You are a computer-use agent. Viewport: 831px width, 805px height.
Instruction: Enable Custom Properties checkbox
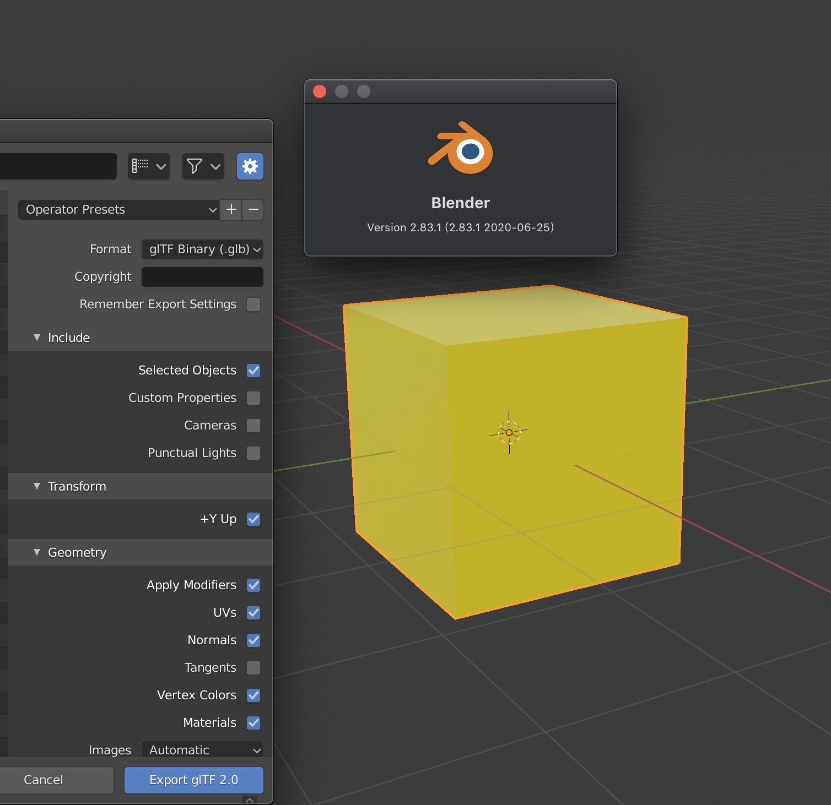point(253,398)
